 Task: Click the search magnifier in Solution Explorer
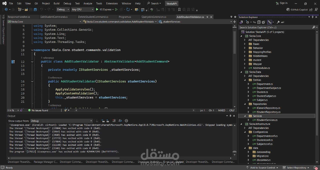coord(314,27)
